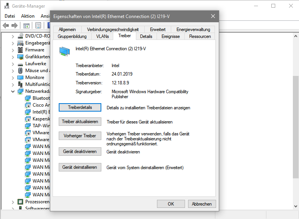The image size is (299, 219).
Task: Open the Gruppenbildung tab
Action: [x=72, y=36]
